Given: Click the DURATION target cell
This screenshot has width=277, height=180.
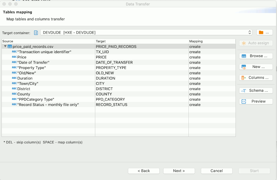Looking at the screenshot, I should [x=142, y=78].
